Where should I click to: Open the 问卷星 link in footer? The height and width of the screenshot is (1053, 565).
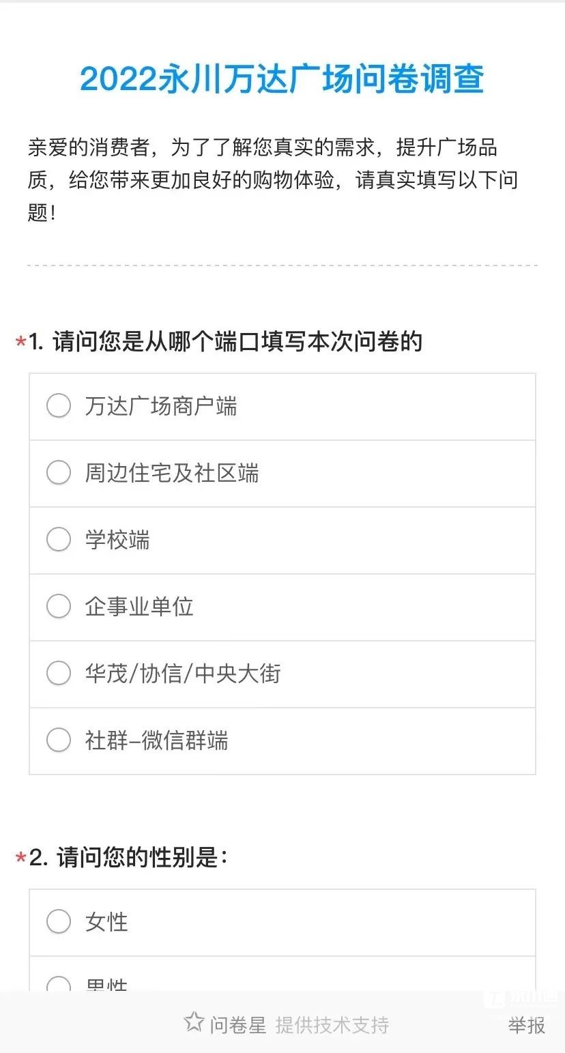coord(237,1024)
